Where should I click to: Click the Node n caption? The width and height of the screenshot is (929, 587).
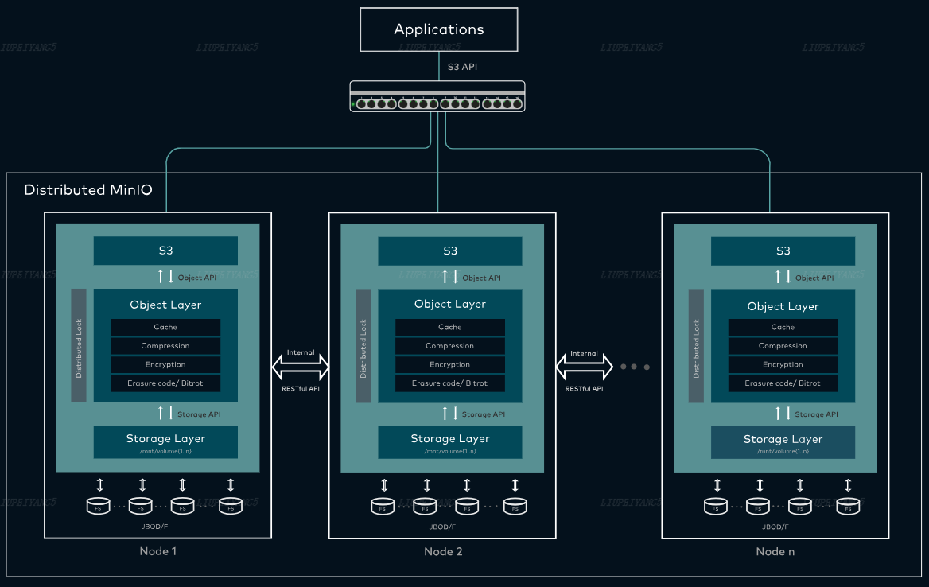tap(775, 551)
